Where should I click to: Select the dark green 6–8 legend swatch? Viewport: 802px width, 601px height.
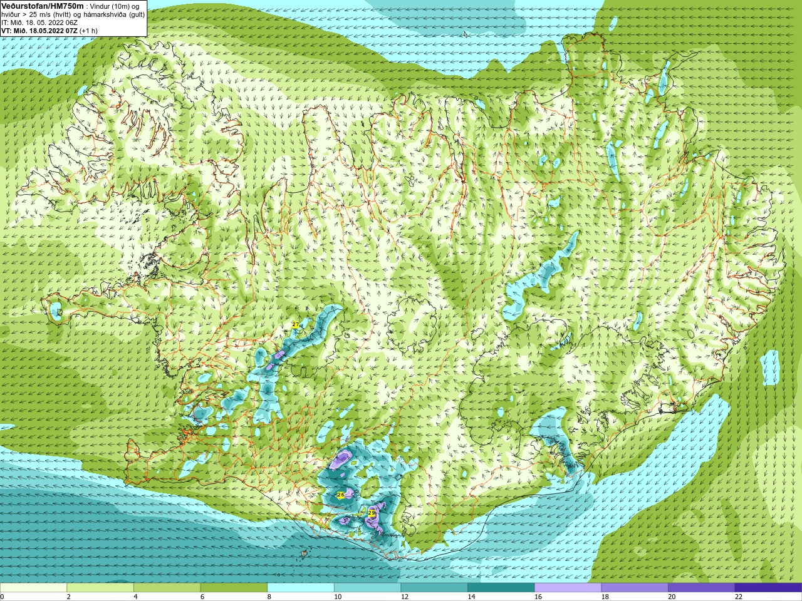pyautogui.click(x=234, y=588)
